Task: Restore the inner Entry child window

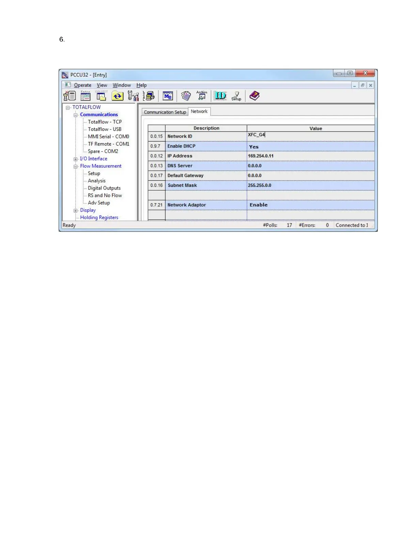Action: 362,85
